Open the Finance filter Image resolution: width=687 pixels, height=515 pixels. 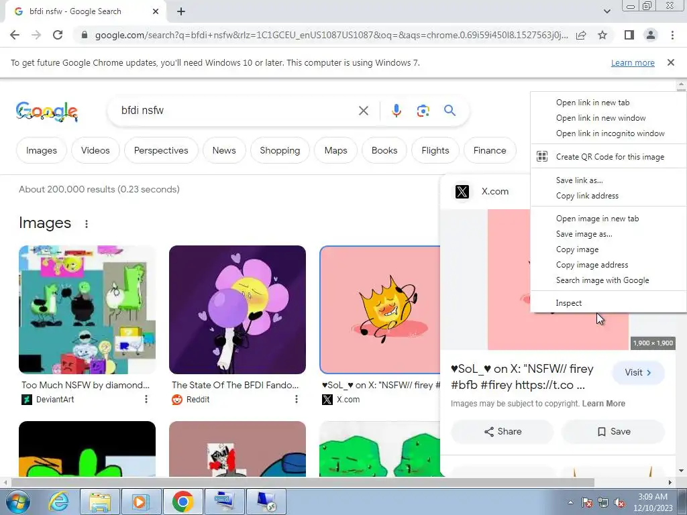coord(489,150)
